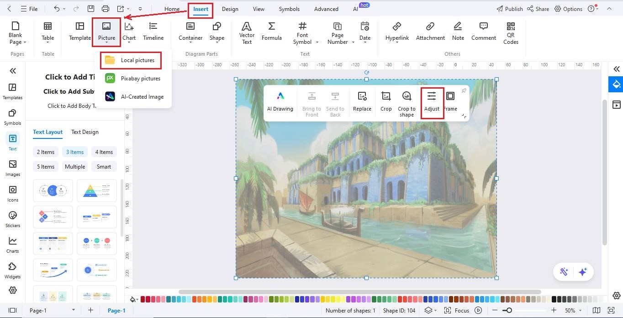Open Options in the title bar
Image resolution: width=623 pixels, height=318 pixels.
click(568, 9)
